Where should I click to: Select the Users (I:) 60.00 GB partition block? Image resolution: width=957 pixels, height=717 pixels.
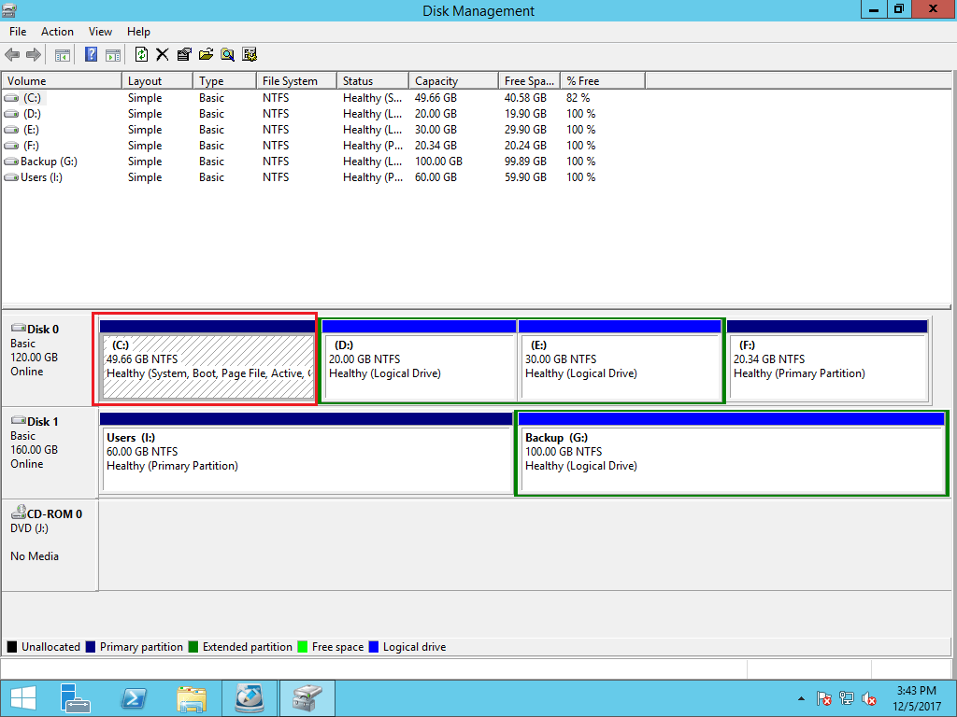point(306,453)
